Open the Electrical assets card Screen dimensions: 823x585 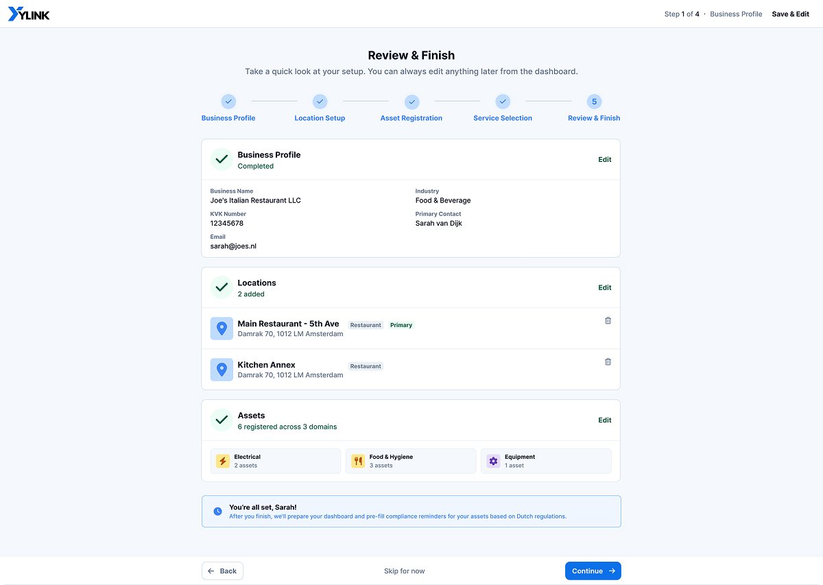click(276, 461)
